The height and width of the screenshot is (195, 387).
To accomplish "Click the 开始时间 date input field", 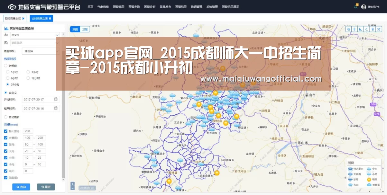I will click(41, 99).
